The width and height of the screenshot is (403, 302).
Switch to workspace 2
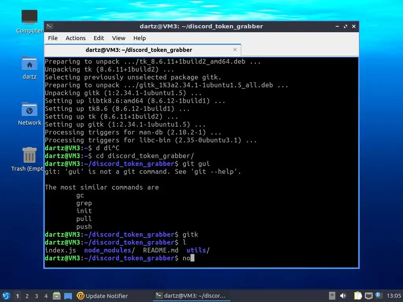point(27,296)
